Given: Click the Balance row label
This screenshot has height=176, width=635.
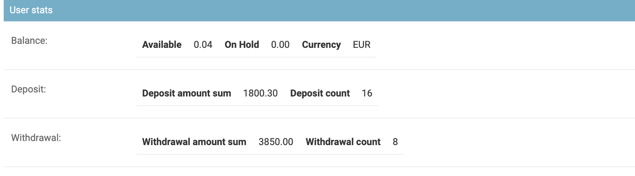Looking at the screenshot, I should pyautogui.click(x=29, y=41).
